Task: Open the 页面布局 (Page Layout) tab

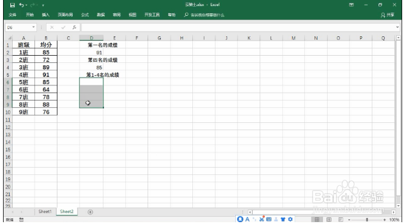Action: point(65,15)
